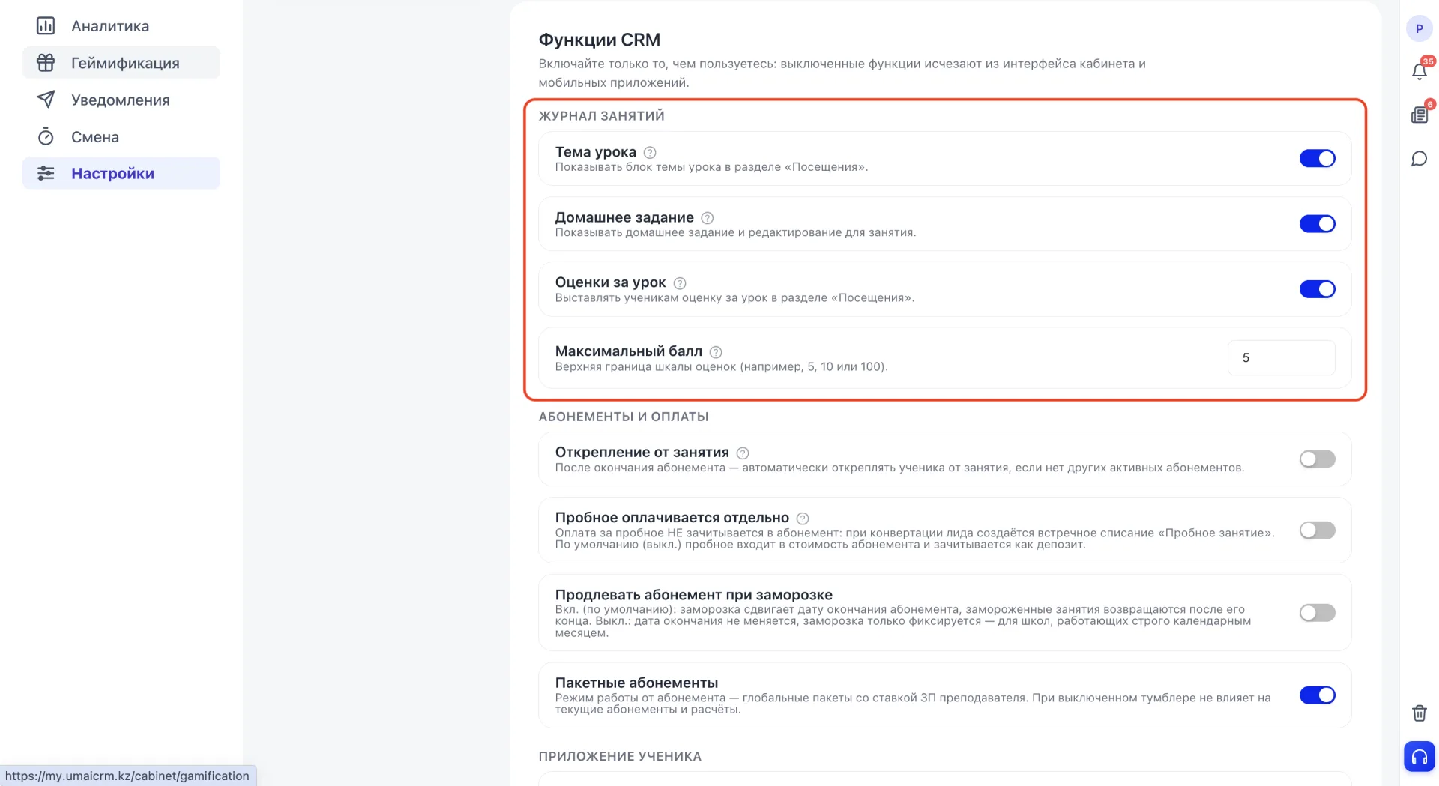Image resolution: width=1439 pixels, height=786 pixels.
Task: Click the Максимальный балл input field
Action: pyautogui.click(x=1281, y=357)
